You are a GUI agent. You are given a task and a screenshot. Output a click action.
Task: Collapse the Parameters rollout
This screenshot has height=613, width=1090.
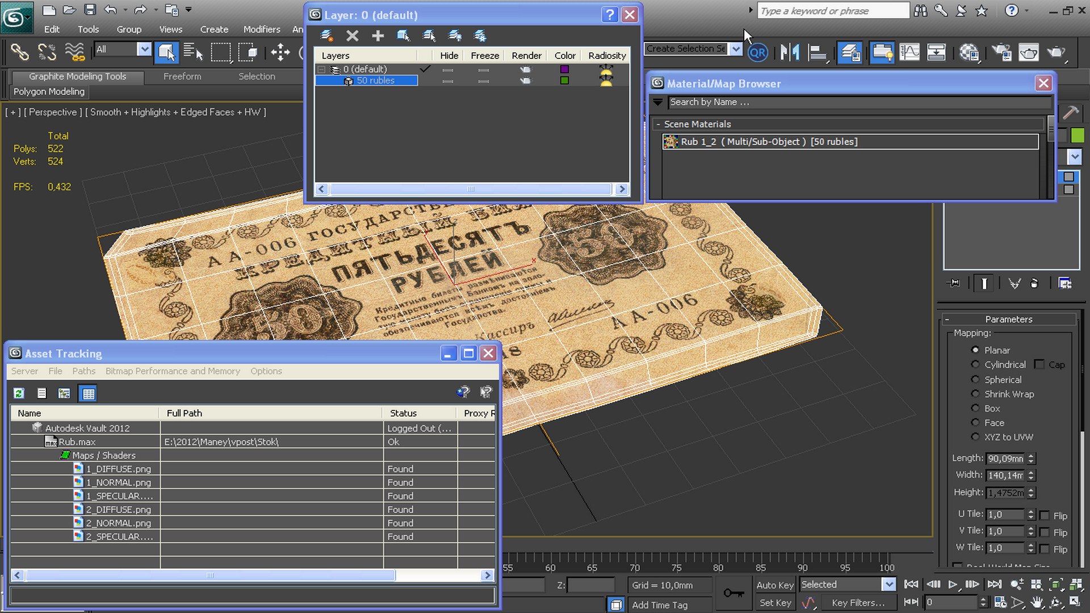click(947, 319)
